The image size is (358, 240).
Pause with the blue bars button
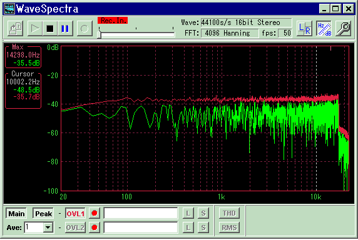65,29
